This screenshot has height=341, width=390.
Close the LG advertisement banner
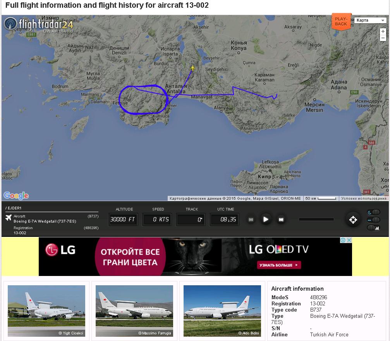(349, 240)
